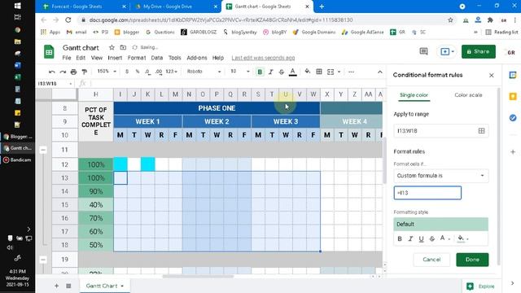Select the paint format tool
Viewport: 521px width, 293px height.
(85, 72)
